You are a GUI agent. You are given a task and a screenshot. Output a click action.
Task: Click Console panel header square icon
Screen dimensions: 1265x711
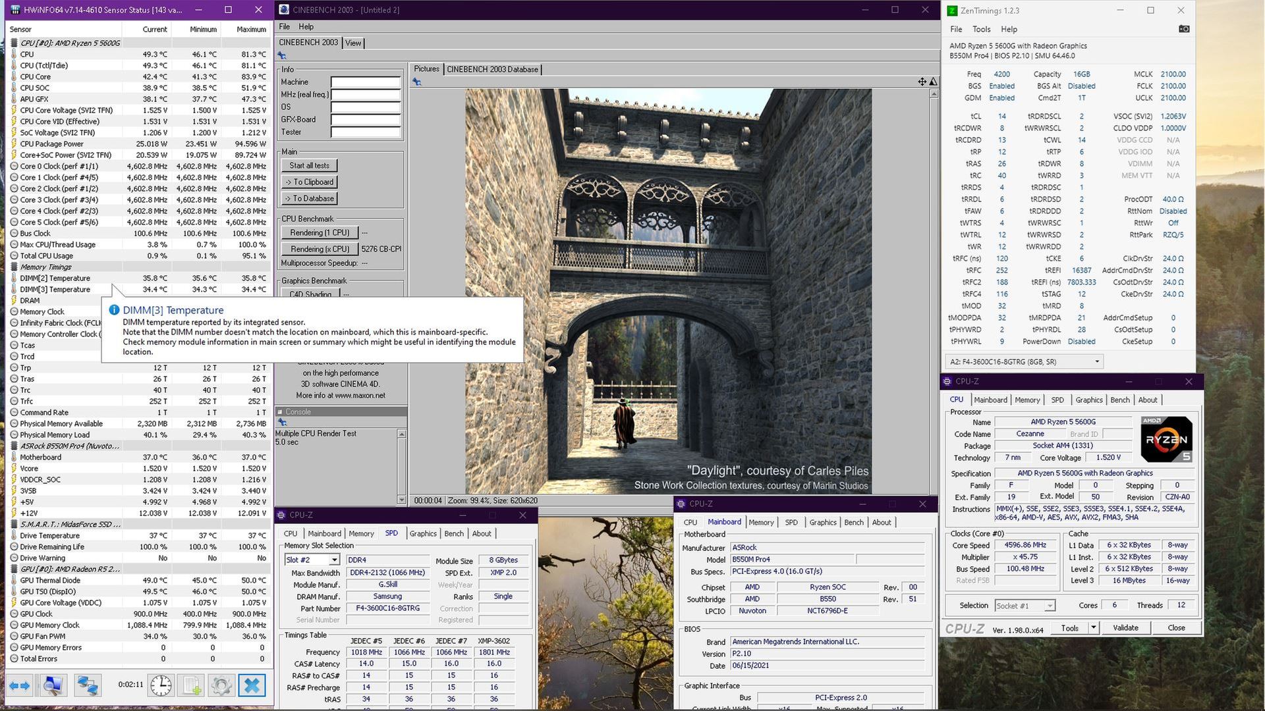click(x=279, y=411)
